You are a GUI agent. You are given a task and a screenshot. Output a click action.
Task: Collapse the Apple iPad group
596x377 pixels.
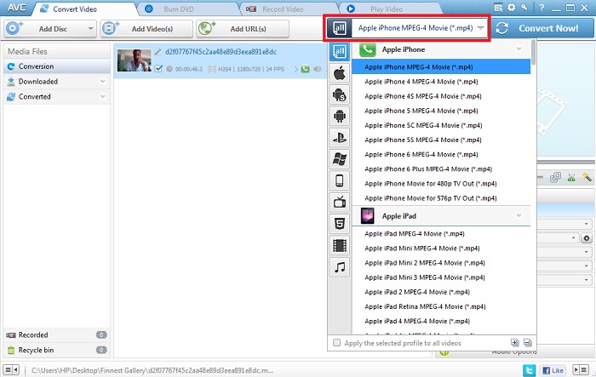click(x=519, y=215)
